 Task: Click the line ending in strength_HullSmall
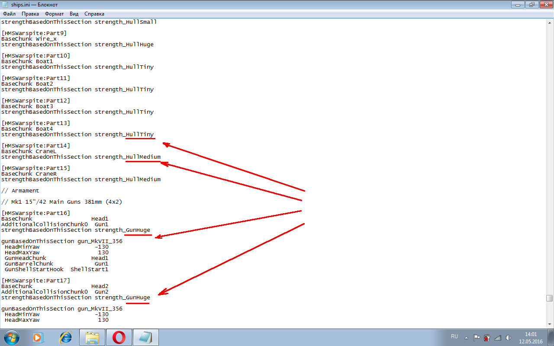[79, 22]
